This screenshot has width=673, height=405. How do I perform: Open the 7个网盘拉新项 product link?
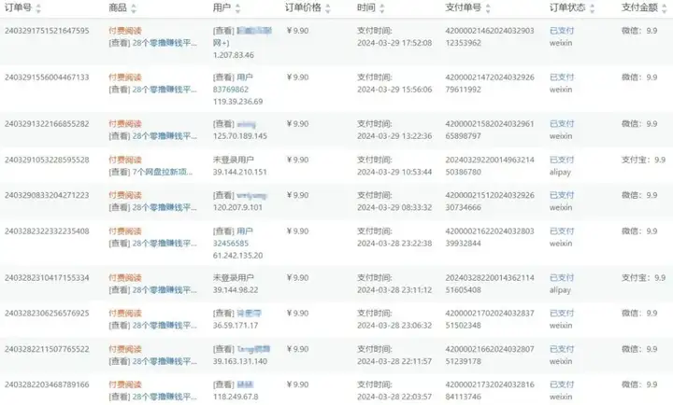[163, 172]
